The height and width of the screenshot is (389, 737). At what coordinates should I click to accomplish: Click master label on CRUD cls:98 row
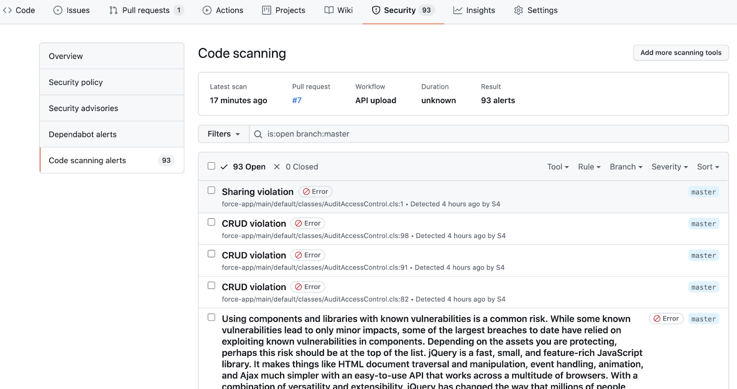[x=703, y=224]
